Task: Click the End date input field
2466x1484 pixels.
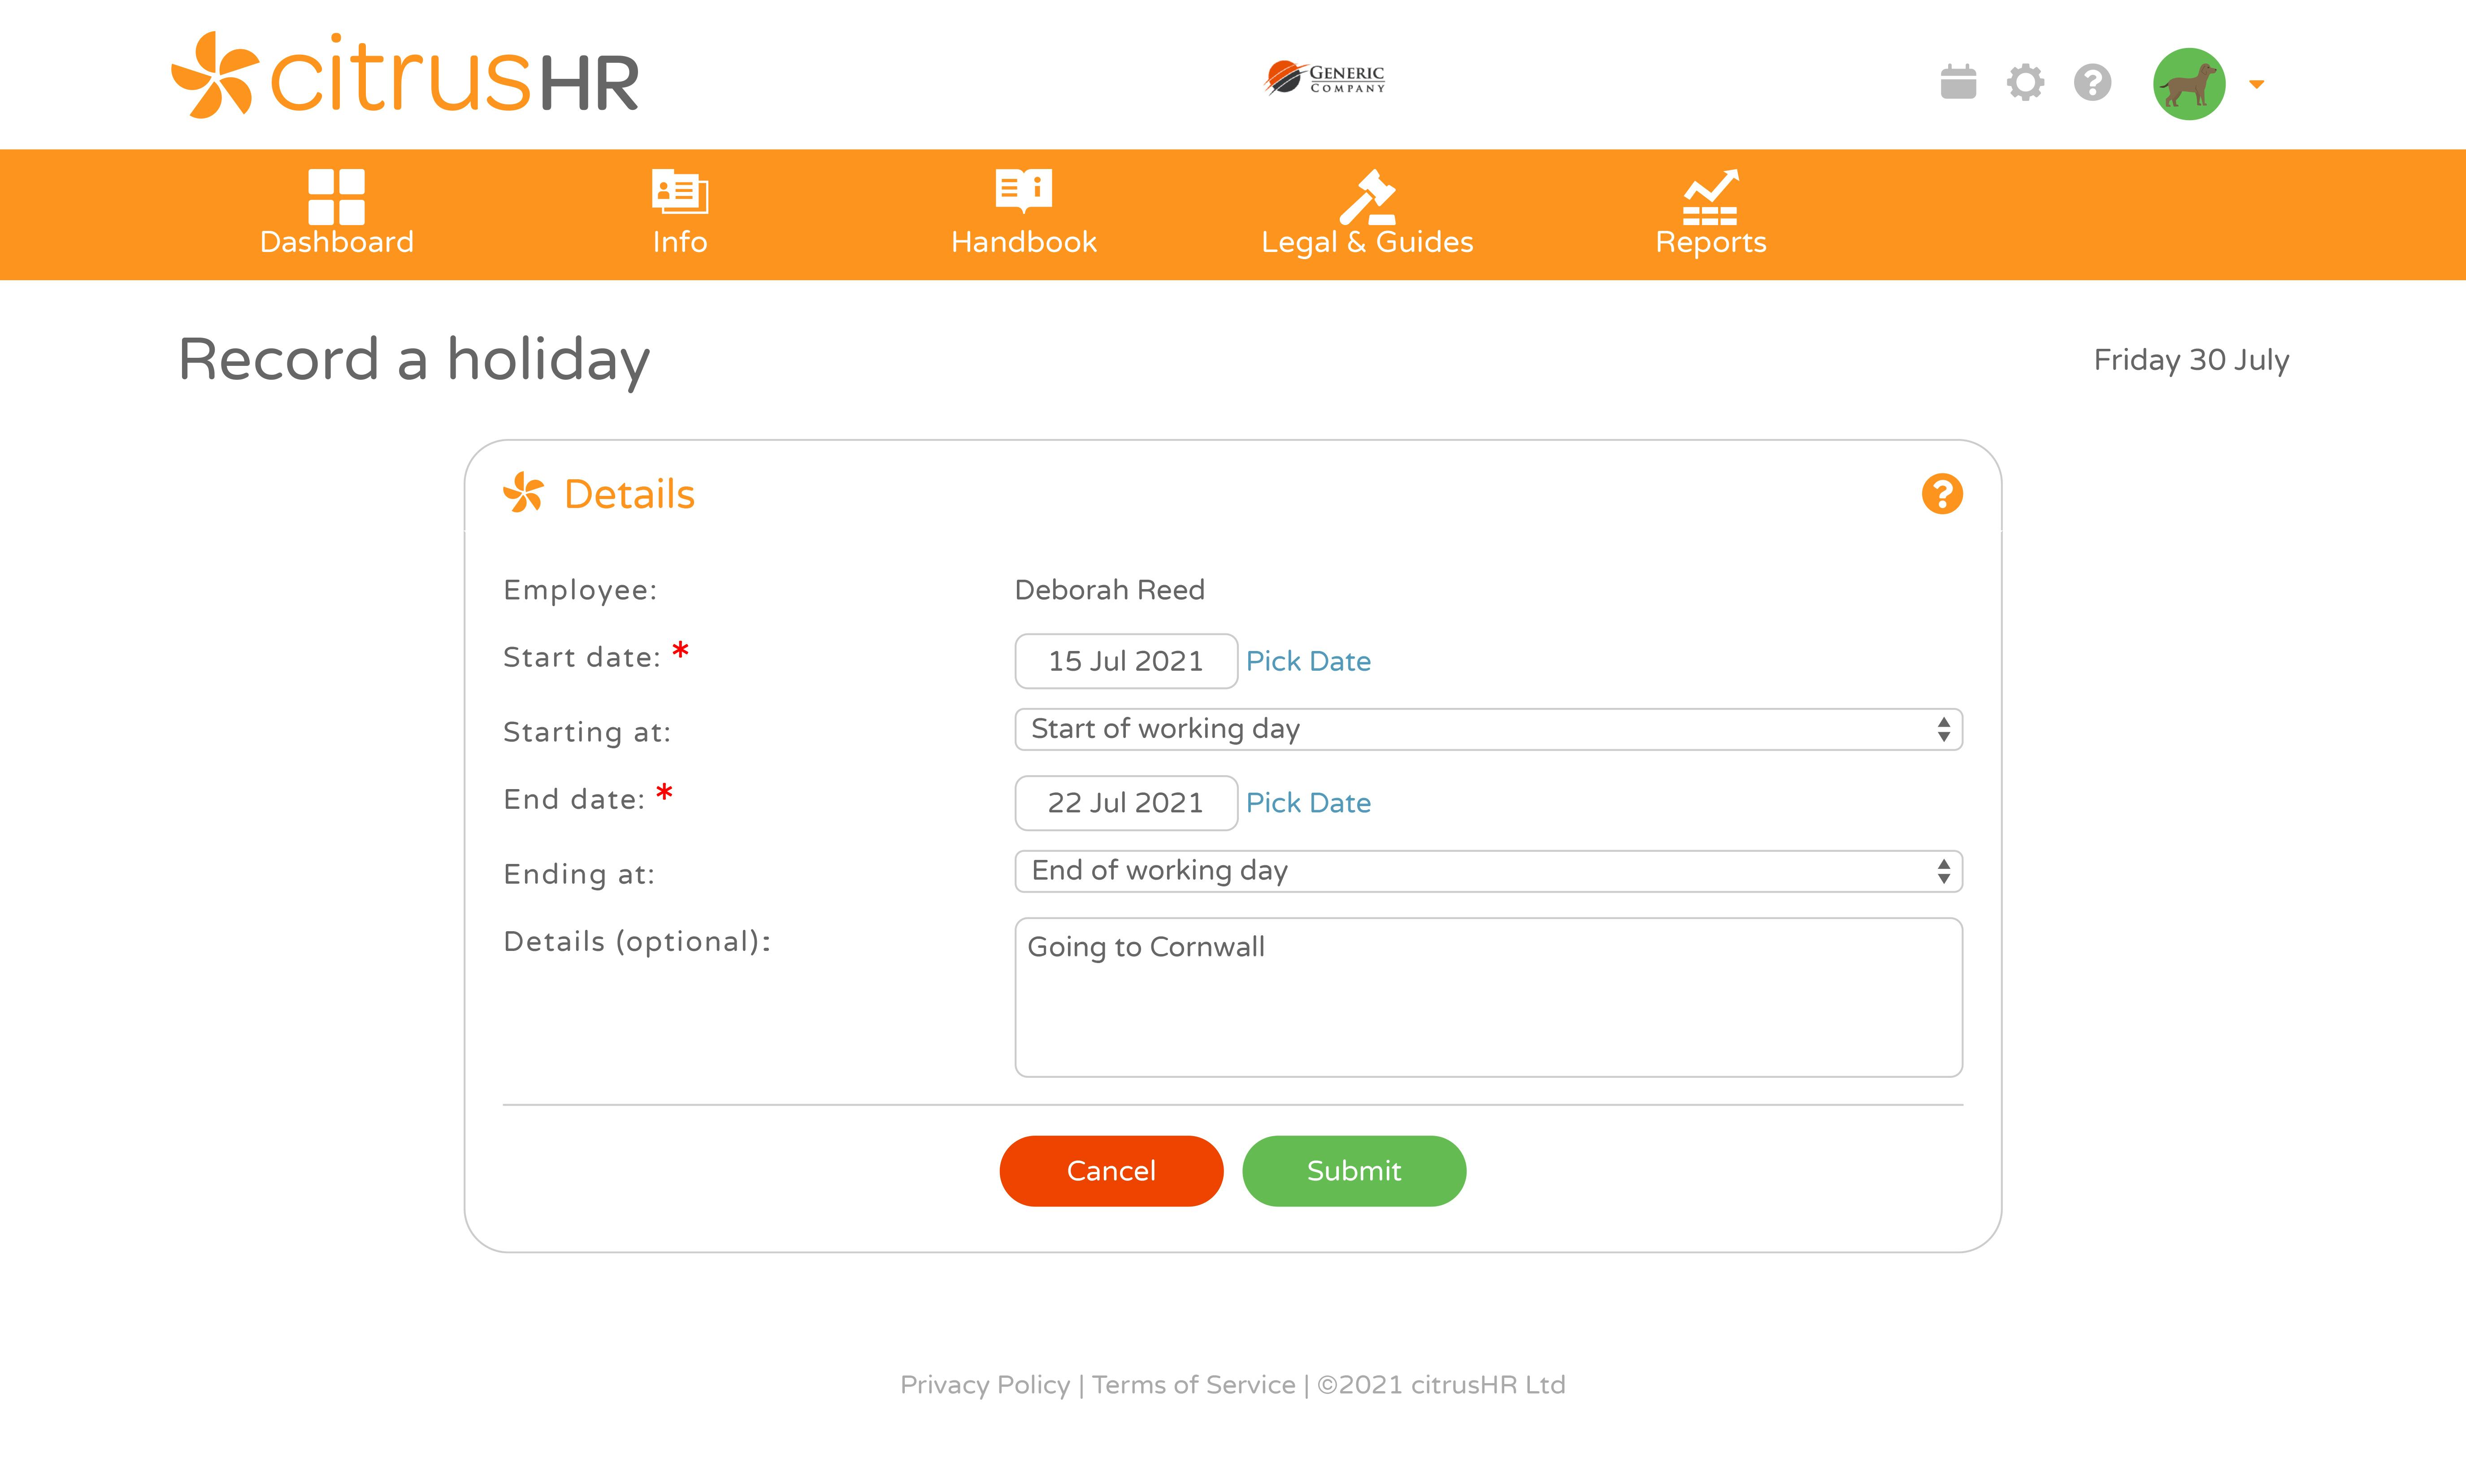Action: [x=1126, y=803]
